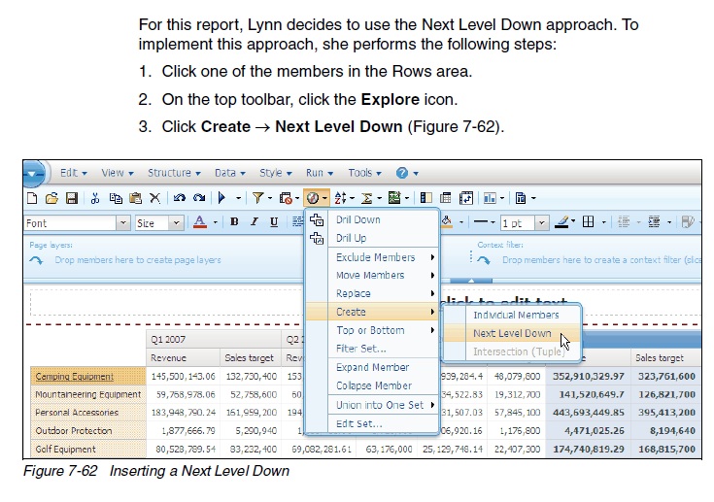The image size is (714, 502).
Task: Click the Open folder icon
Action: (51, 198)
